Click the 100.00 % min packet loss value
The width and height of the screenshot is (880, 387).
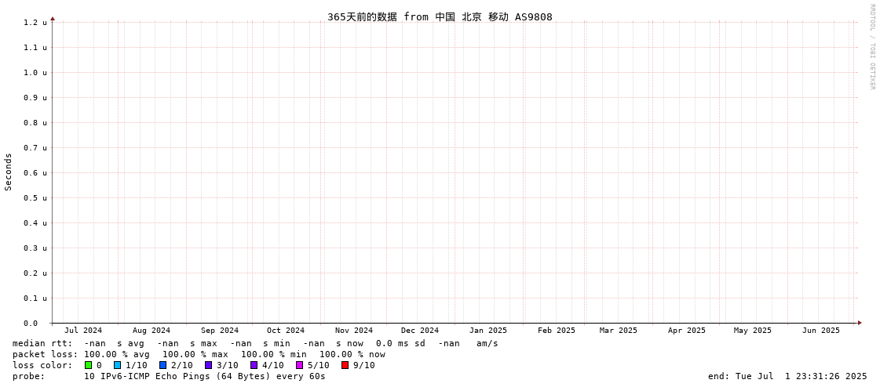click(274, 354)
